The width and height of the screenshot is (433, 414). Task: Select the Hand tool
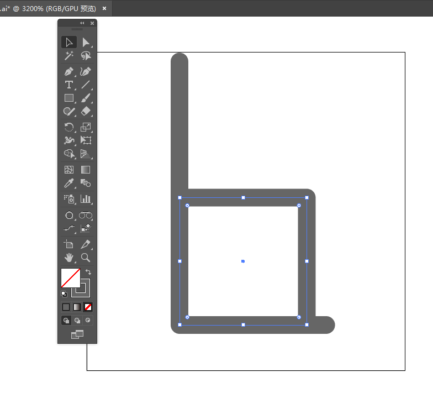click(69, 258)
